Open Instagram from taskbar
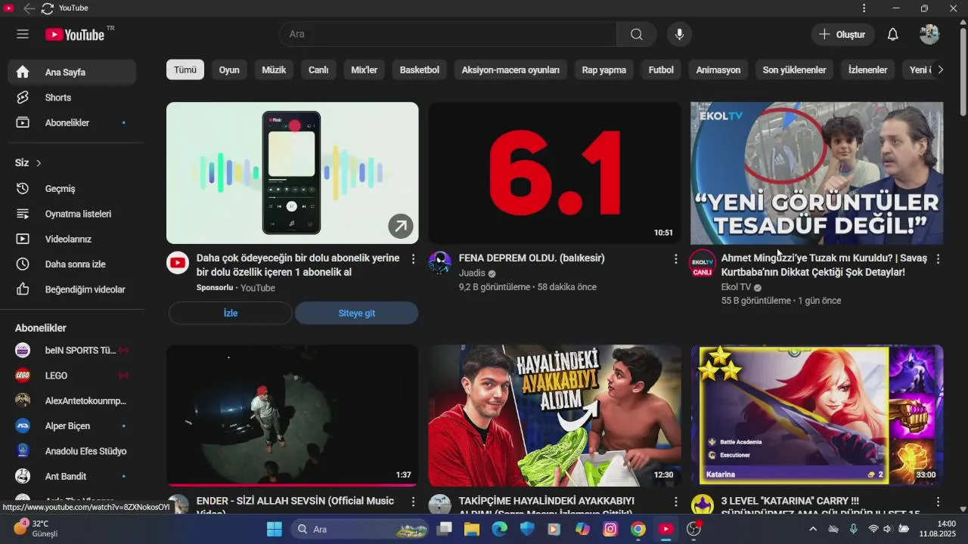The height and width of the screenshot is (544, 968). click(610, 529)
